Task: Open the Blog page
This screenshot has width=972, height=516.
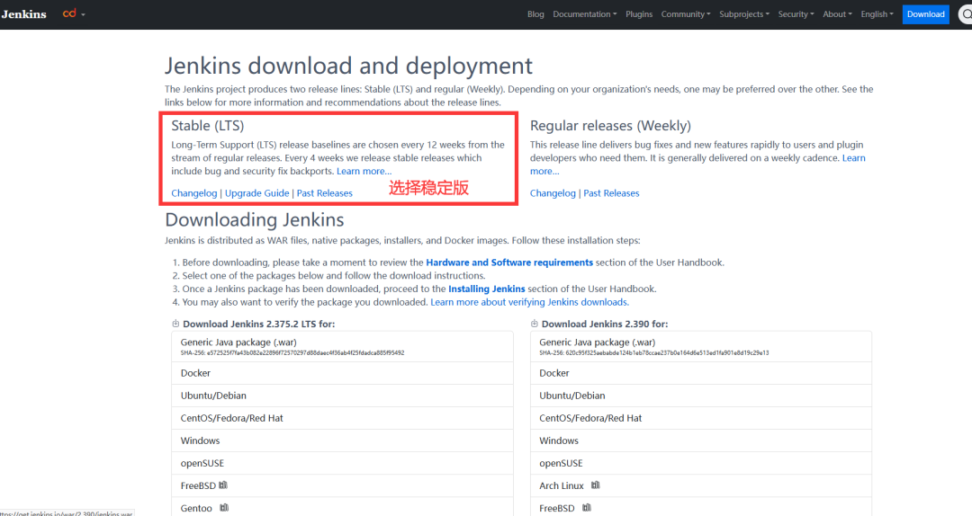Action: [535, 14]
